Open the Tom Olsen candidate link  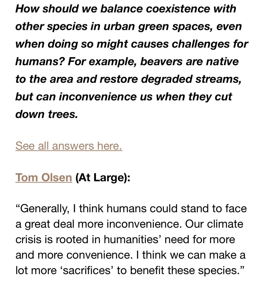click(x=44, y=178)
